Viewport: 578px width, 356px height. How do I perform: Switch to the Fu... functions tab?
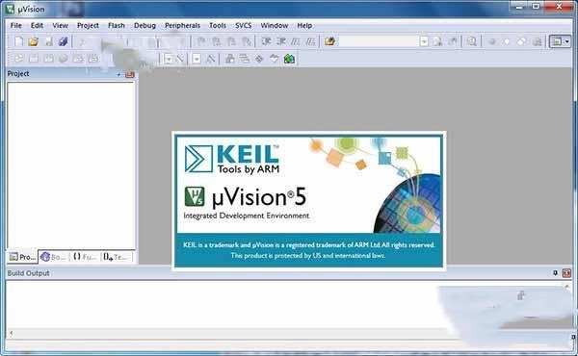click(x=85, y=257)
